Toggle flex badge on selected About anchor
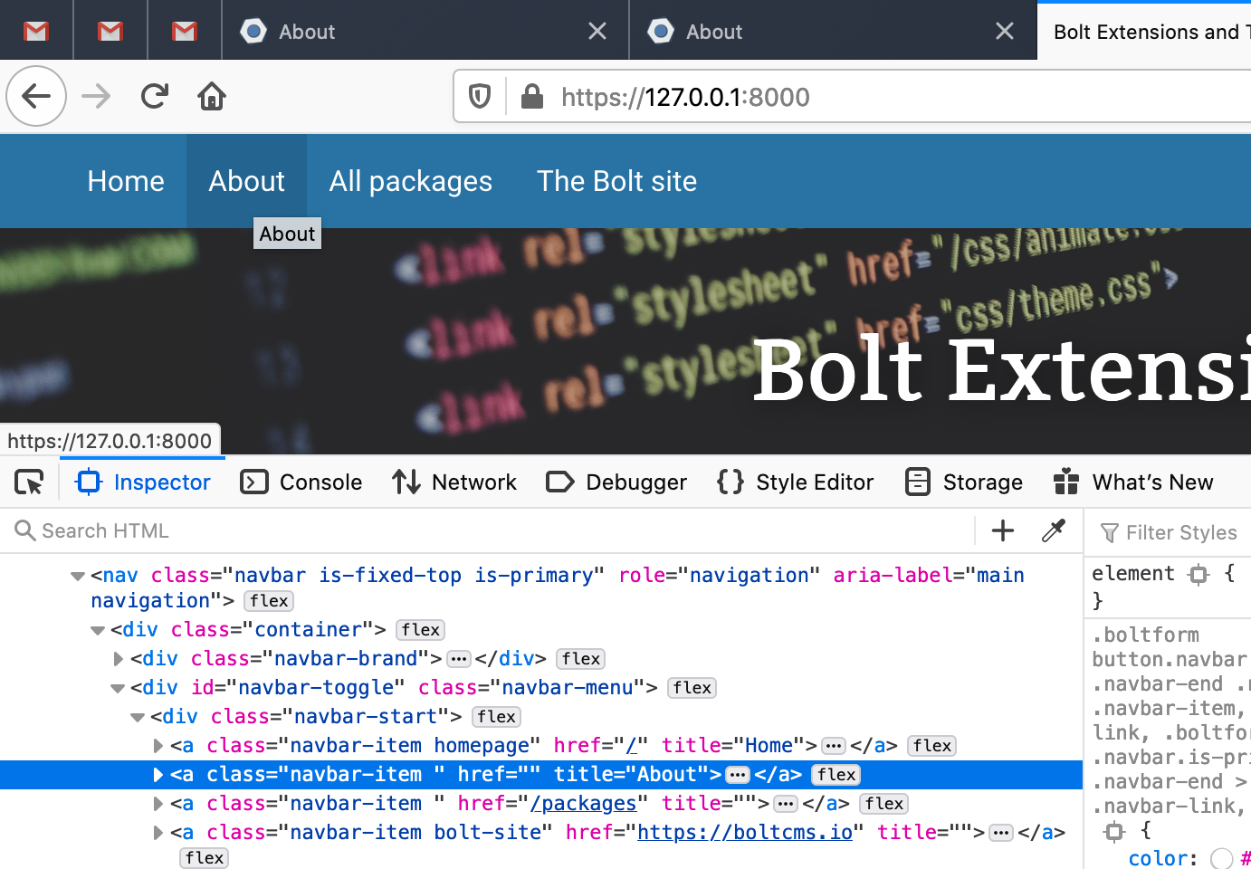 [836, 775]
